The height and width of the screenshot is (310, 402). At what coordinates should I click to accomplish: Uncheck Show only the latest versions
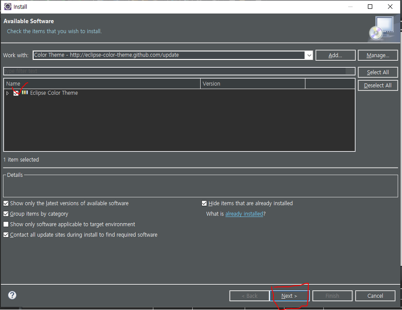point(6,203)
